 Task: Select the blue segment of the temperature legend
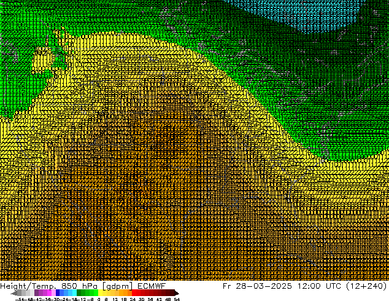[60, 293]
